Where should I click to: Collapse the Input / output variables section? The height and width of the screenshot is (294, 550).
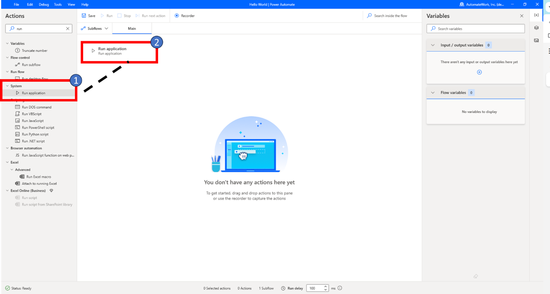coord(433,45)
